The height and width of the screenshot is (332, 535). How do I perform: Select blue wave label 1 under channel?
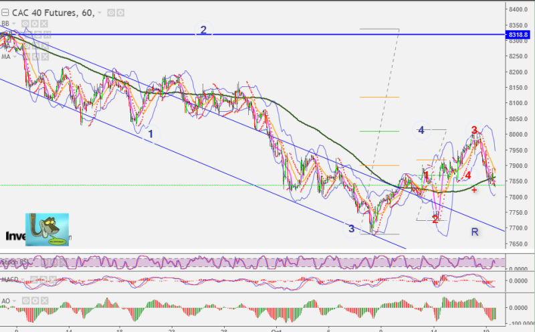pos(150,134)
